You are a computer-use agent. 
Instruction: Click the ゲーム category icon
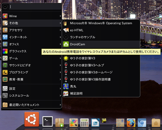pyautogui.click(x=5, y=58)
